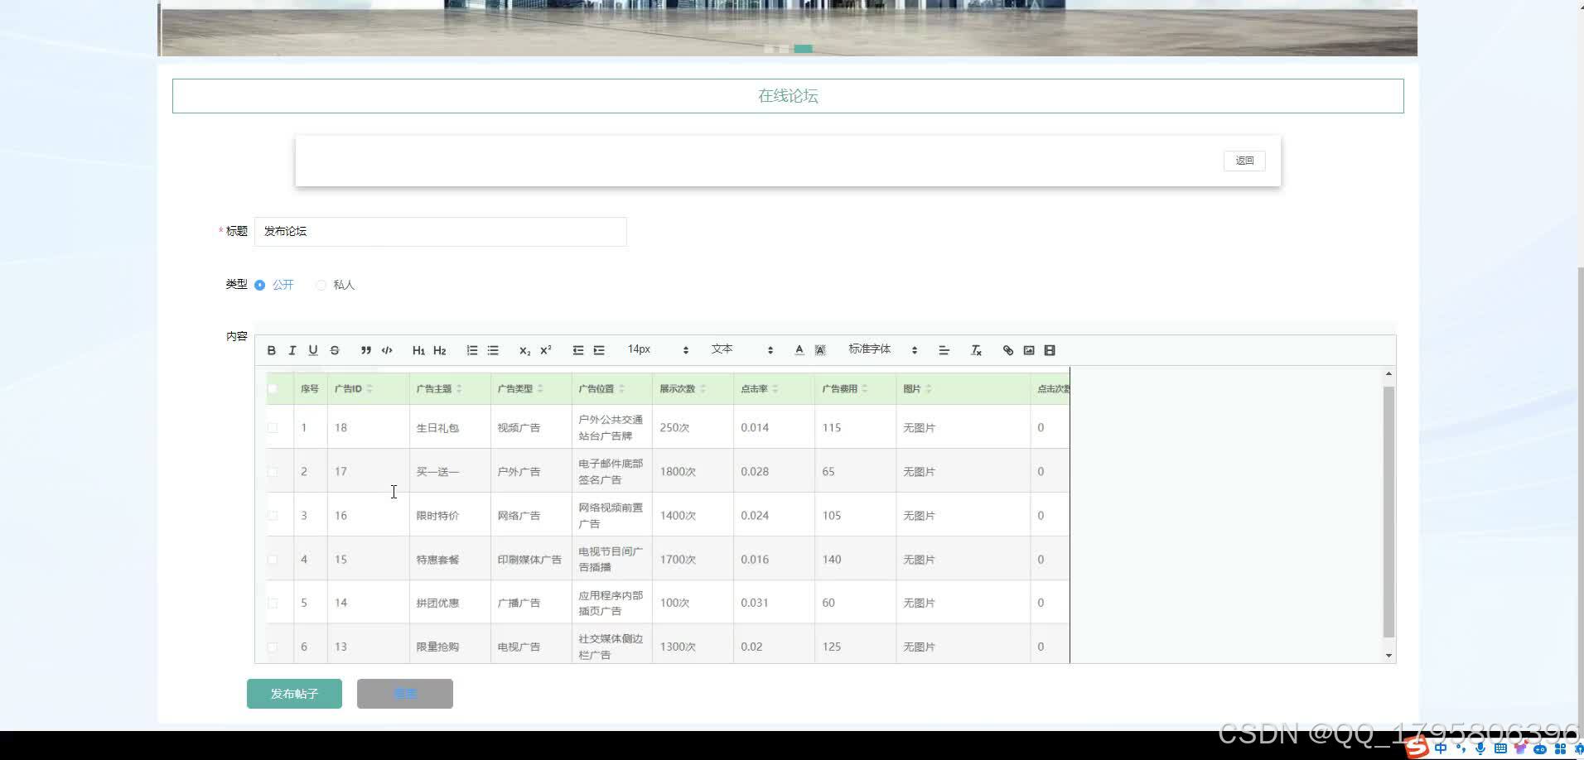Image resolution: width=1584 pixels, height=760 pixels.
Task: Decrease indent with the outdent icon
Action: tap(578, 350)
